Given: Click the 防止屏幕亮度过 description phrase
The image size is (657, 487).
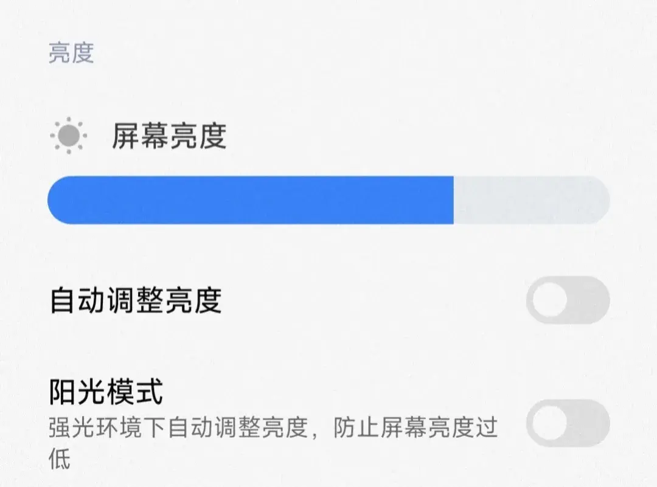Looking at the screenshot, I should [415, 428].
